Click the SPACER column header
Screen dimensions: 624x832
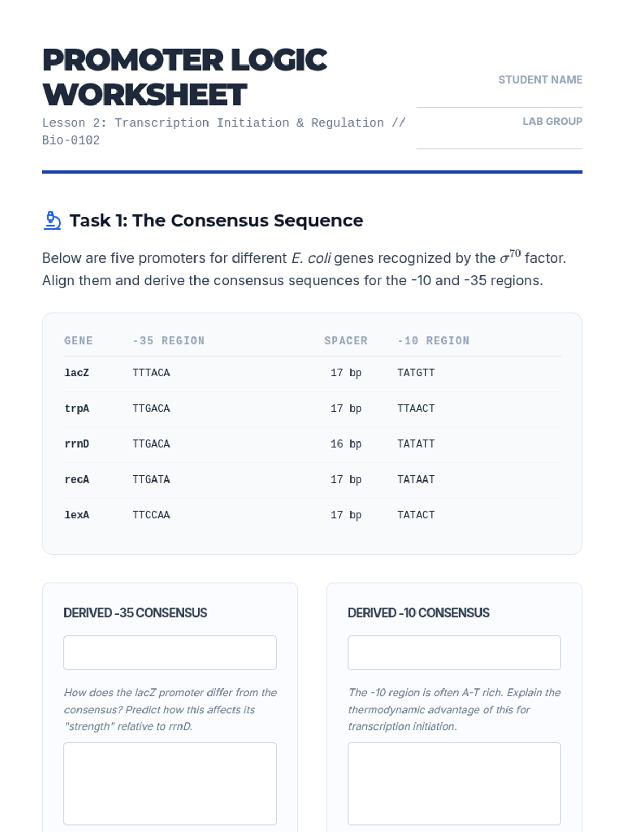(346, 341)
